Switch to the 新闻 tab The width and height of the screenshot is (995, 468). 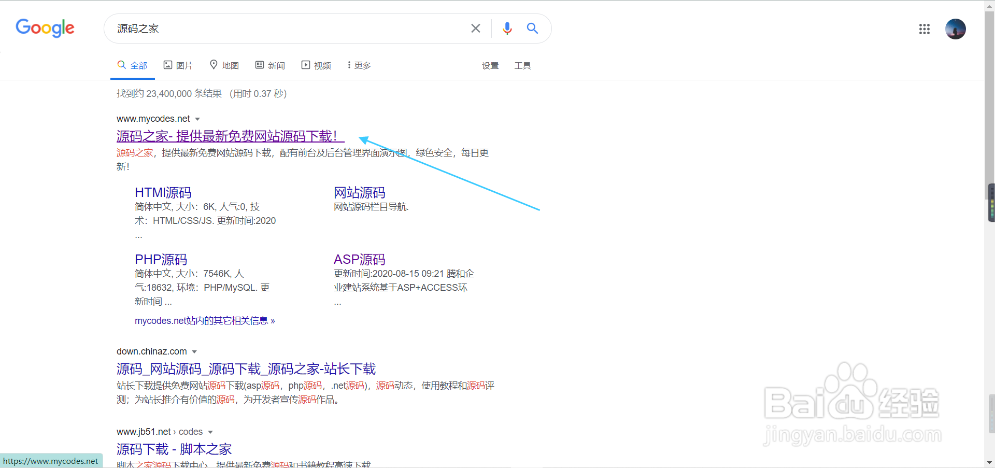(270, 65)
